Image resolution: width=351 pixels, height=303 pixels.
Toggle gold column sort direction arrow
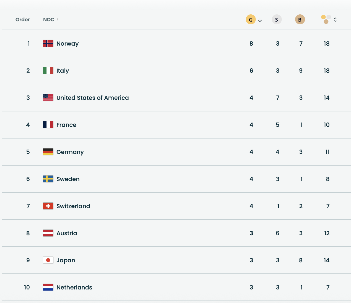pyautogui.click(x=260, y=20)
